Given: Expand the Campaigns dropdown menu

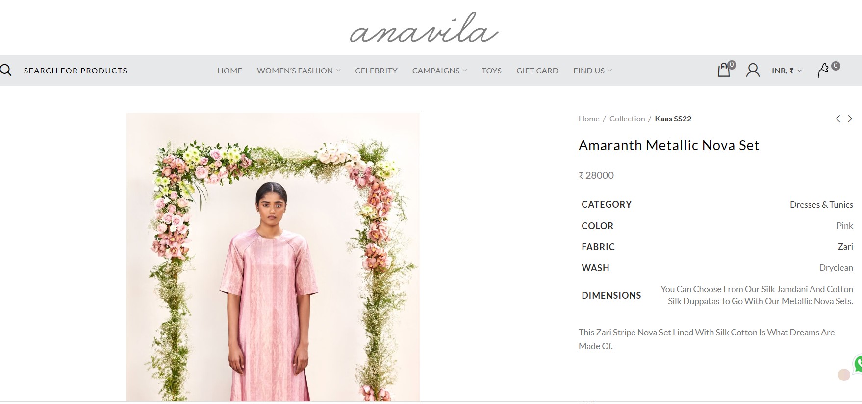Looking at the screenshot, I should pos(439,71).
